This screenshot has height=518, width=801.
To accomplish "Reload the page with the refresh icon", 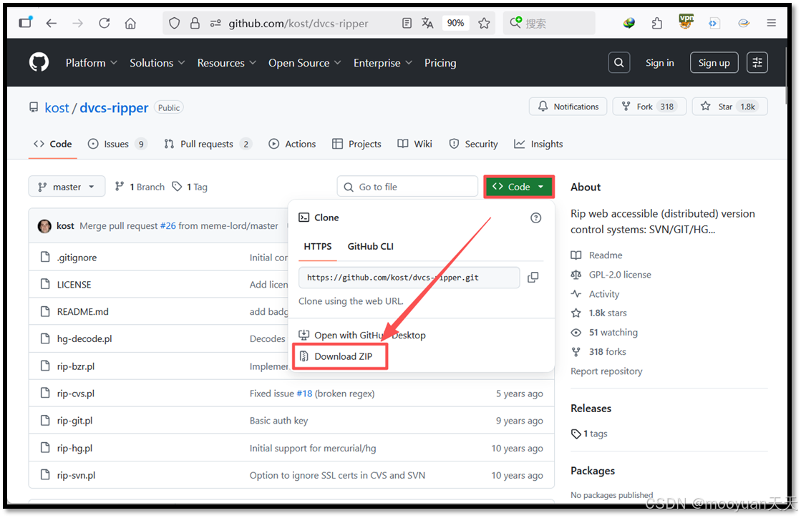I will point(105,23).
